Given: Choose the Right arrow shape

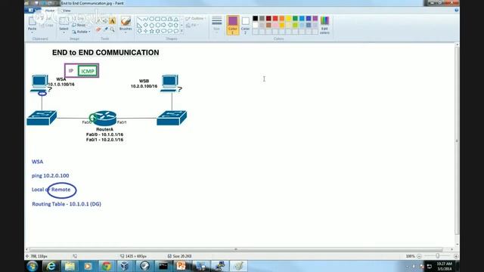Looking at the screenshot, I should point(163,25).
